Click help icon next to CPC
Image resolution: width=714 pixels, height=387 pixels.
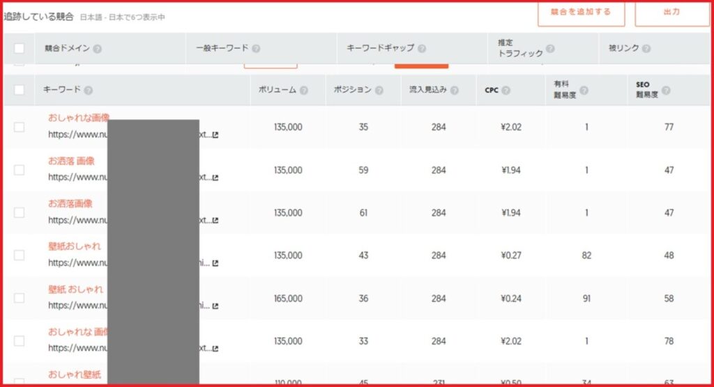tap(506, 90)
